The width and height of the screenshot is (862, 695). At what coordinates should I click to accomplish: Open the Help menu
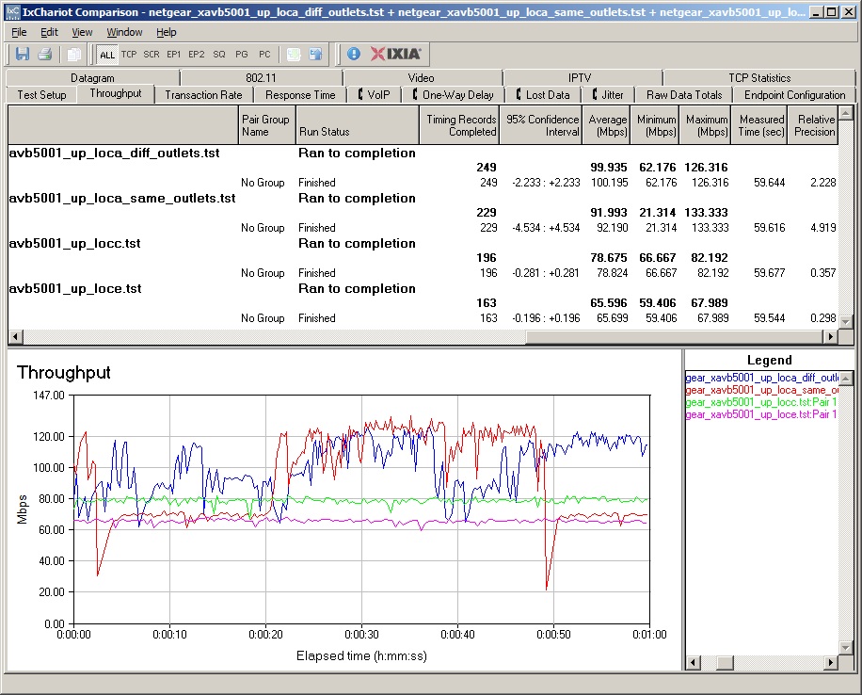[x=166, y=32]
